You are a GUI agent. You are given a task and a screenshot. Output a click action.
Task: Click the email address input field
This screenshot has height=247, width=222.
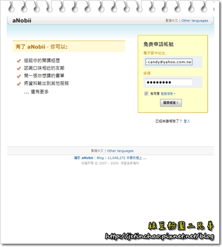[x=169, y=62]
